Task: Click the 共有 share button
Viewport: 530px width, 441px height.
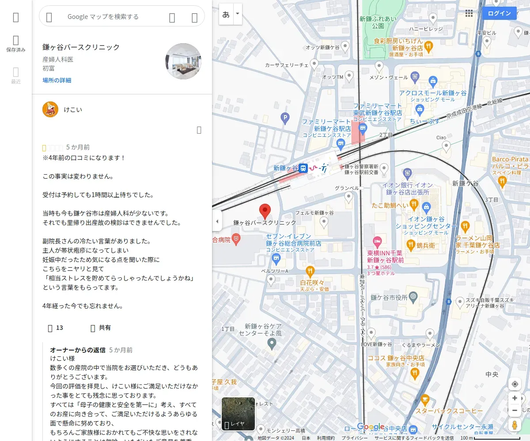Action: [100, 328]
